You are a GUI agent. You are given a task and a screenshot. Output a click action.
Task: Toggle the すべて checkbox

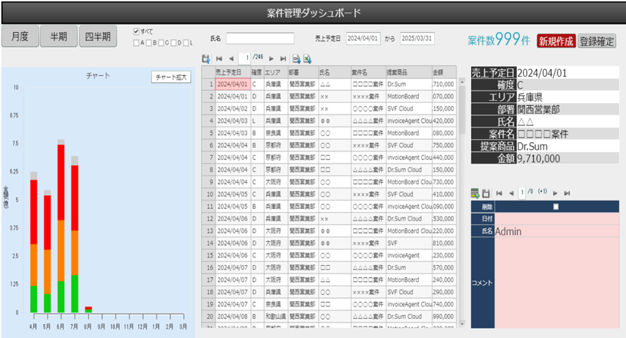click(136, 32)
